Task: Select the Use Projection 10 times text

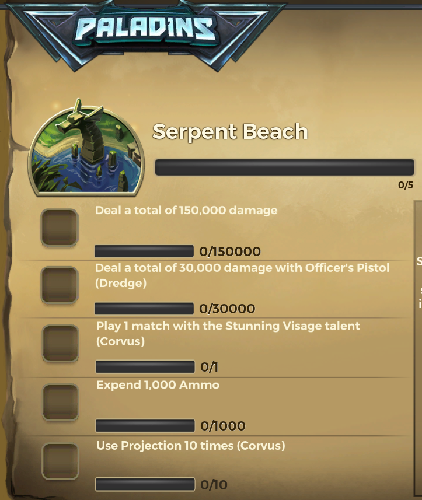Action: pyautogui.click(x=191, y=446)
